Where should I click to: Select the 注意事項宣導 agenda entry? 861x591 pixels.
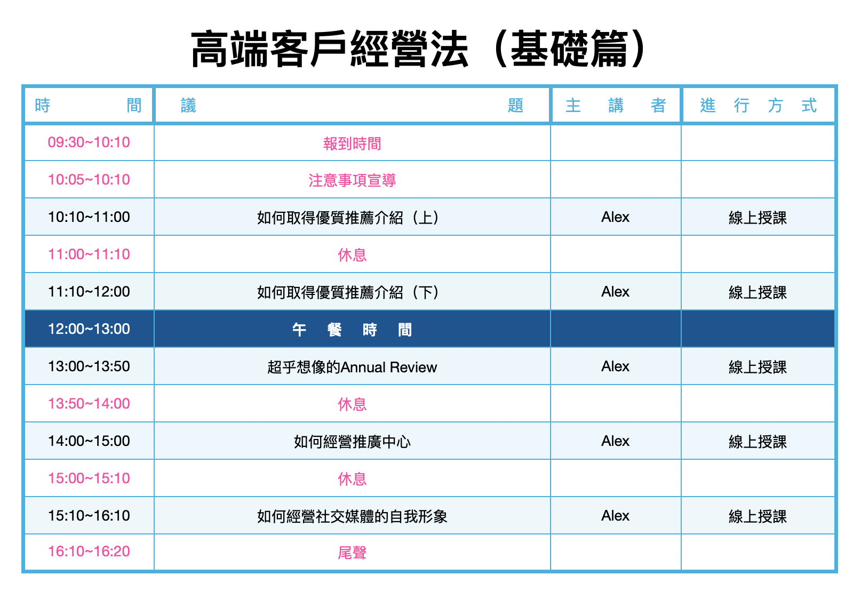click(352, 180)
